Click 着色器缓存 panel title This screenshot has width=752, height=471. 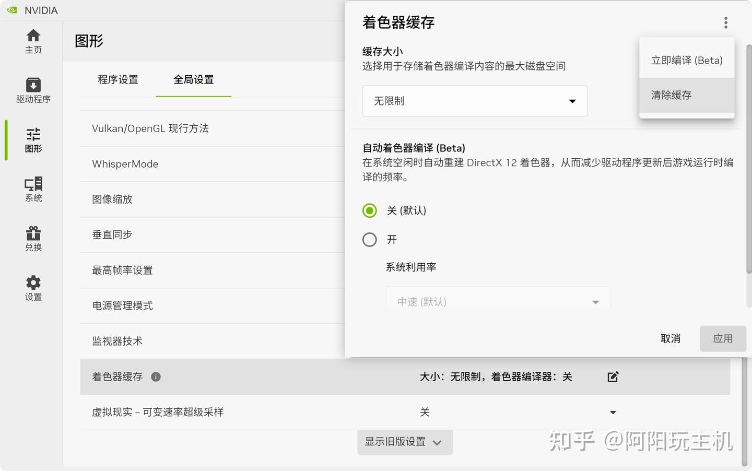click(398, 22)
